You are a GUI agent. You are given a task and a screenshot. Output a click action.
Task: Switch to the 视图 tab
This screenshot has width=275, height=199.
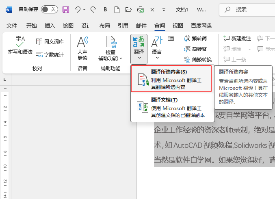(x=178, y=26)
